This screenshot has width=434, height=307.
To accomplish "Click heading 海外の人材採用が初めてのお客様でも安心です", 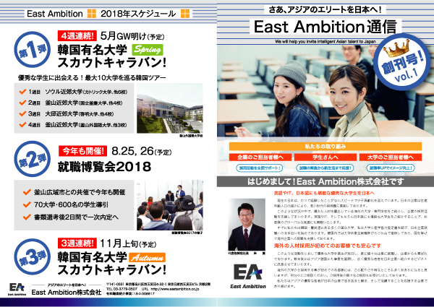I will click(328, 246).
